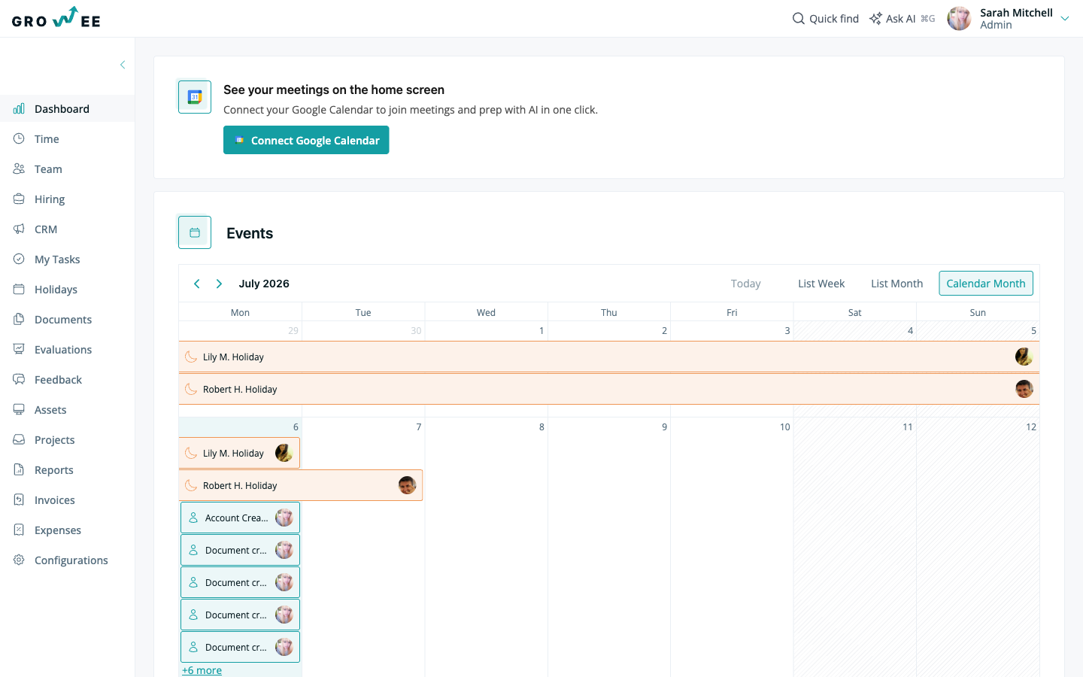Open the Account Crea... event
This screenshot has width=1083, height=677.
pyautogui.click(x=240, y=518)
